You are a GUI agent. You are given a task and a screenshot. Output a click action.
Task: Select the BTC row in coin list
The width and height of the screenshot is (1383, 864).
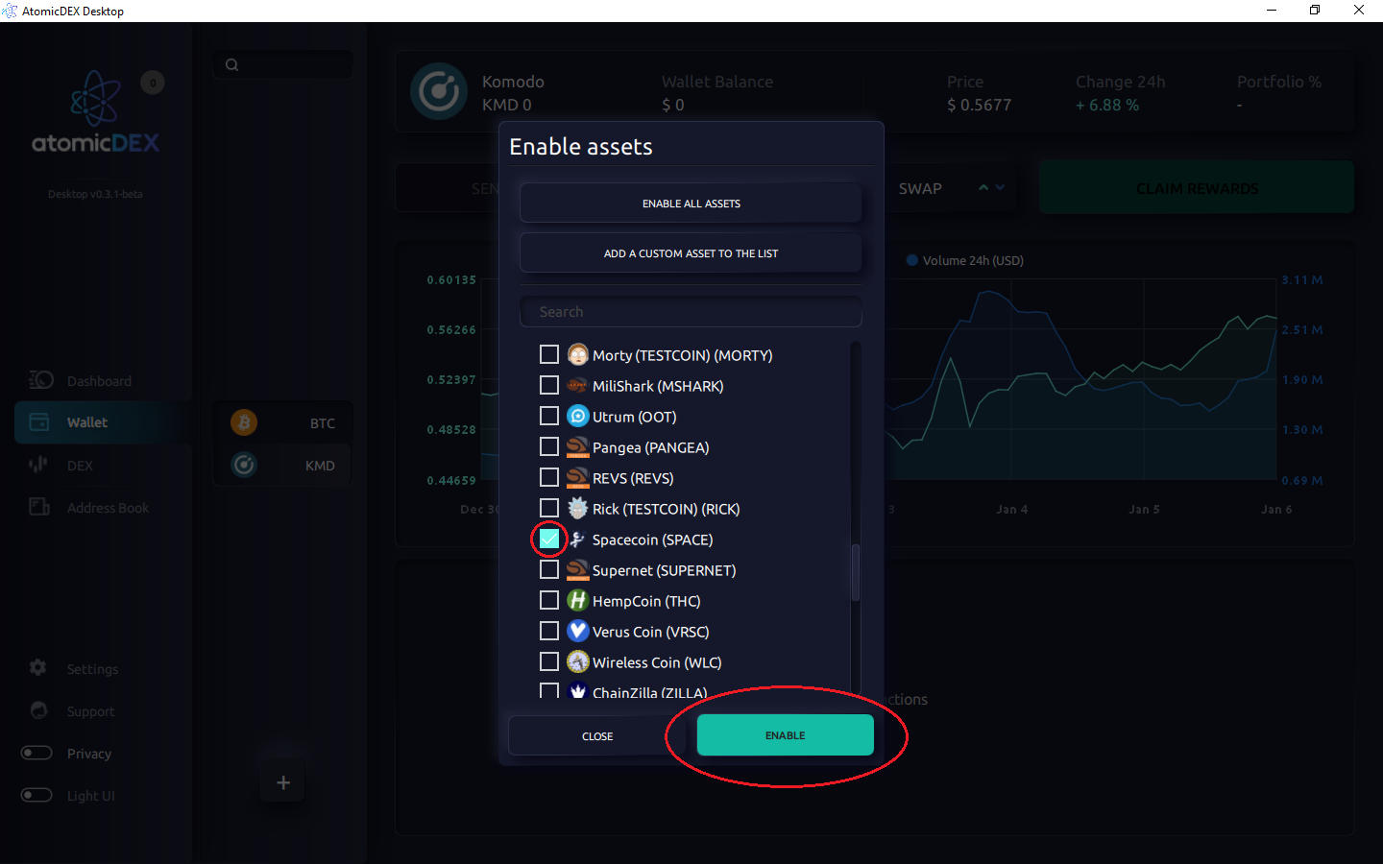pyautogui.click(x=283, y=422)
